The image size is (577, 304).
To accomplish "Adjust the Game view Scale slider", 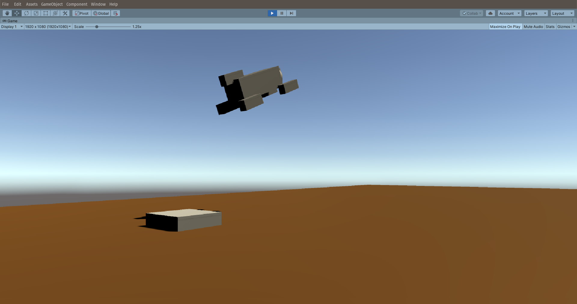I will click(x=96, y=26).
